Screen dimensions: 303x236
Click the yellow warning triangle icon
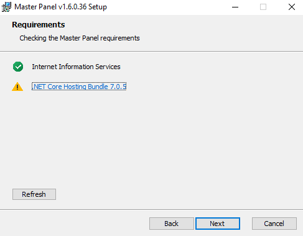point(17,87)
